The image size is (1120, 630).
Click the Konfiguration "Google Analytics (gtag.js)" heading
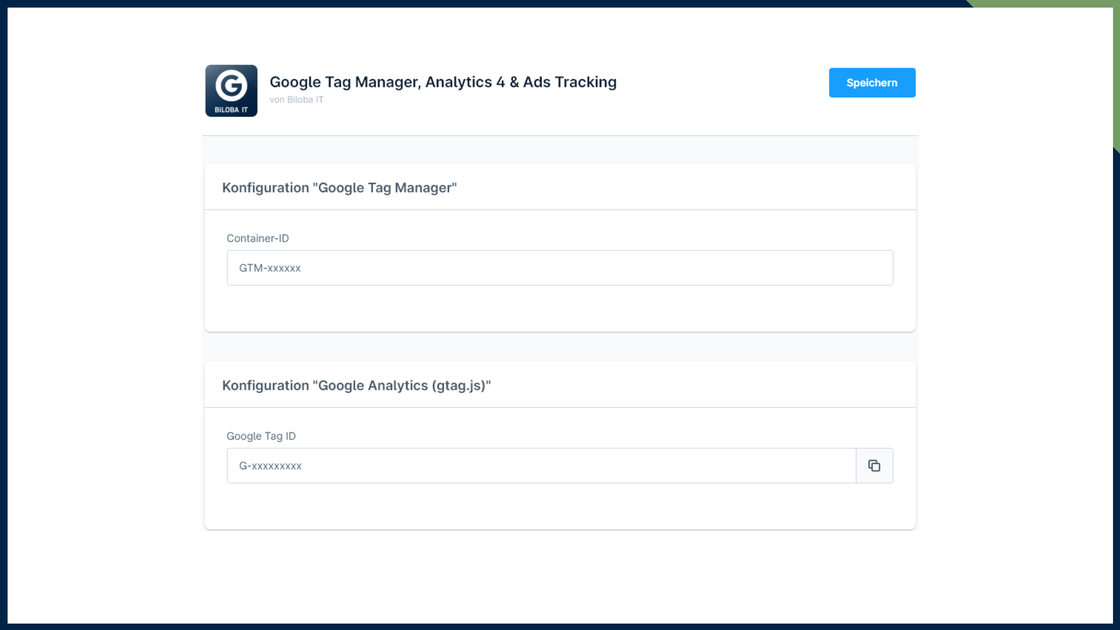point(356,386)
